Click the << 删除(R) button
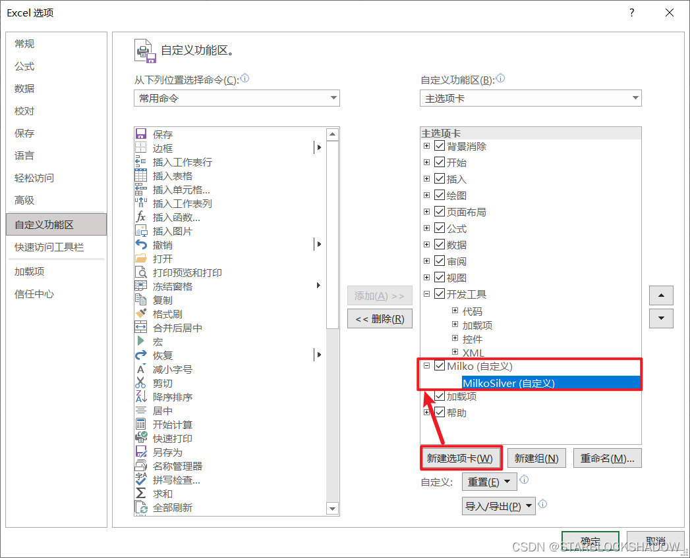Image resolution: width=690 pixels, height=558 pixels. click(380, 319)
